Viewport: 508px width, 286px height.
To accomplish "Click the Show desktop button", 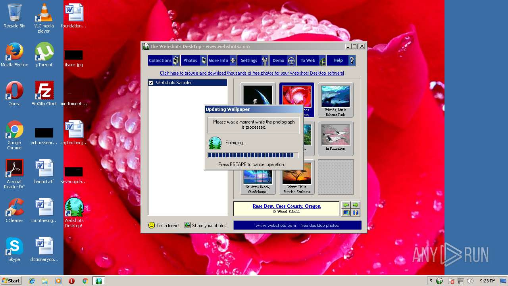I will 504,281.
